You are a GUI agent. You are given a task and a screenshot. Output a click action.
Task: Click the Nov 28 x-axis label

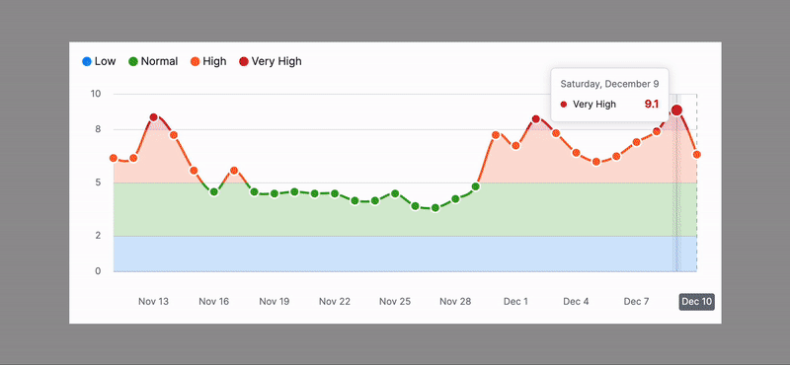[455, 302]
